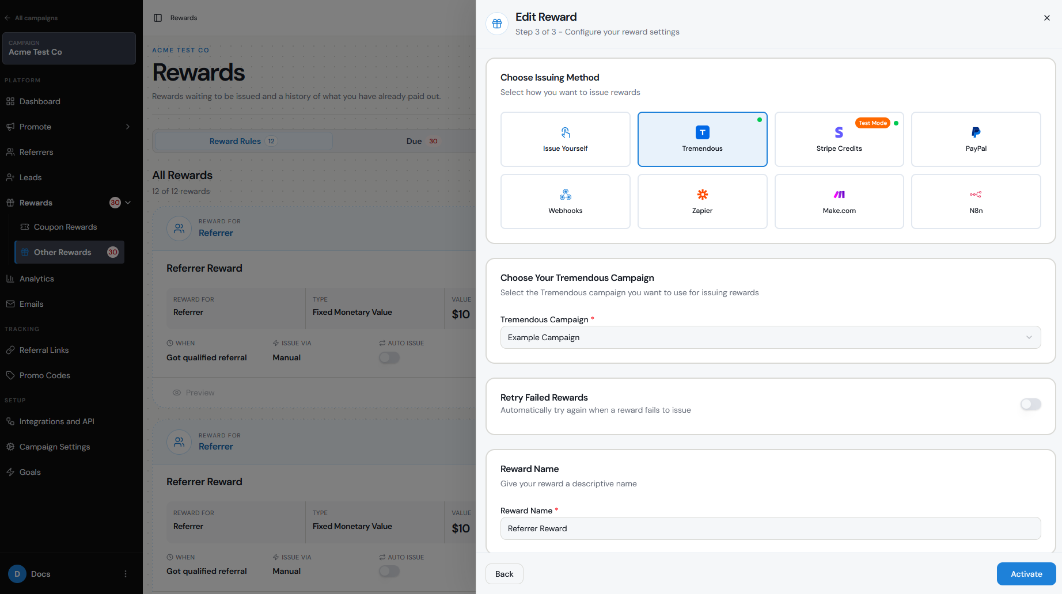Open Dashboard from the sidebar

point(69,101)
